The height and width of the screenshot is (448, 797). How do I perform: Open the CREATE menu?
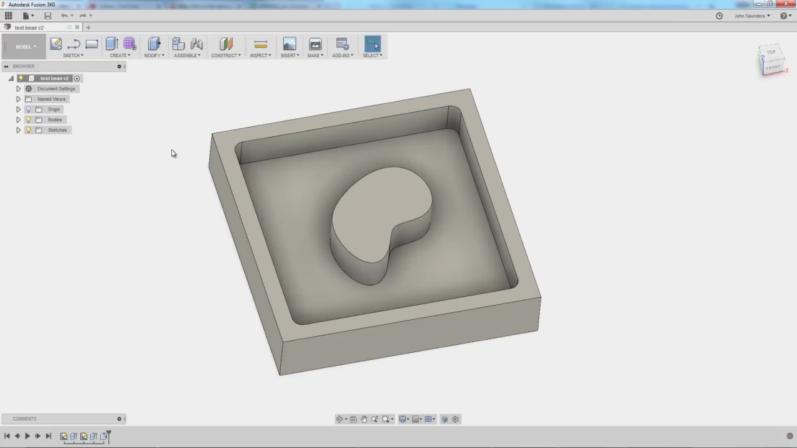tap(120, 55)
